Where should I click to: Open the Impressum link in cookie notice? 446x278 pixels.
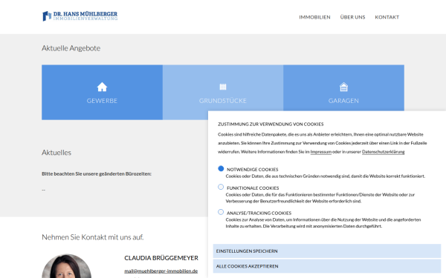tap(321, 152)
